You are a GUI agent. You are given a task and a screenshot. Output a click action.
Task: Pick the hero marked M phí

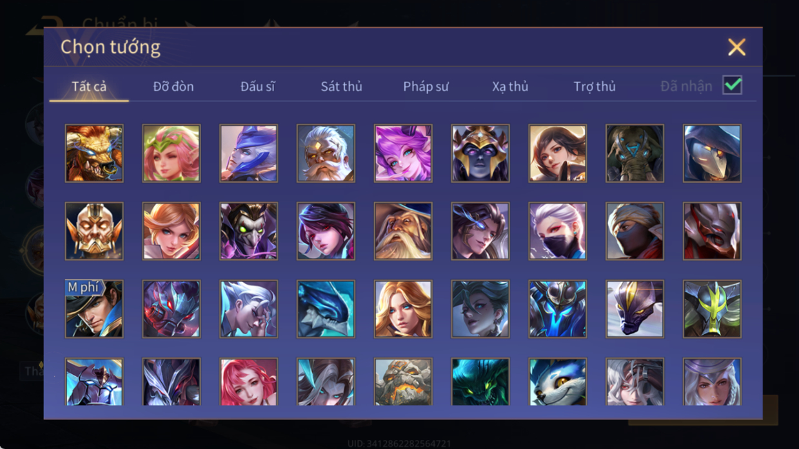[94, 309]
